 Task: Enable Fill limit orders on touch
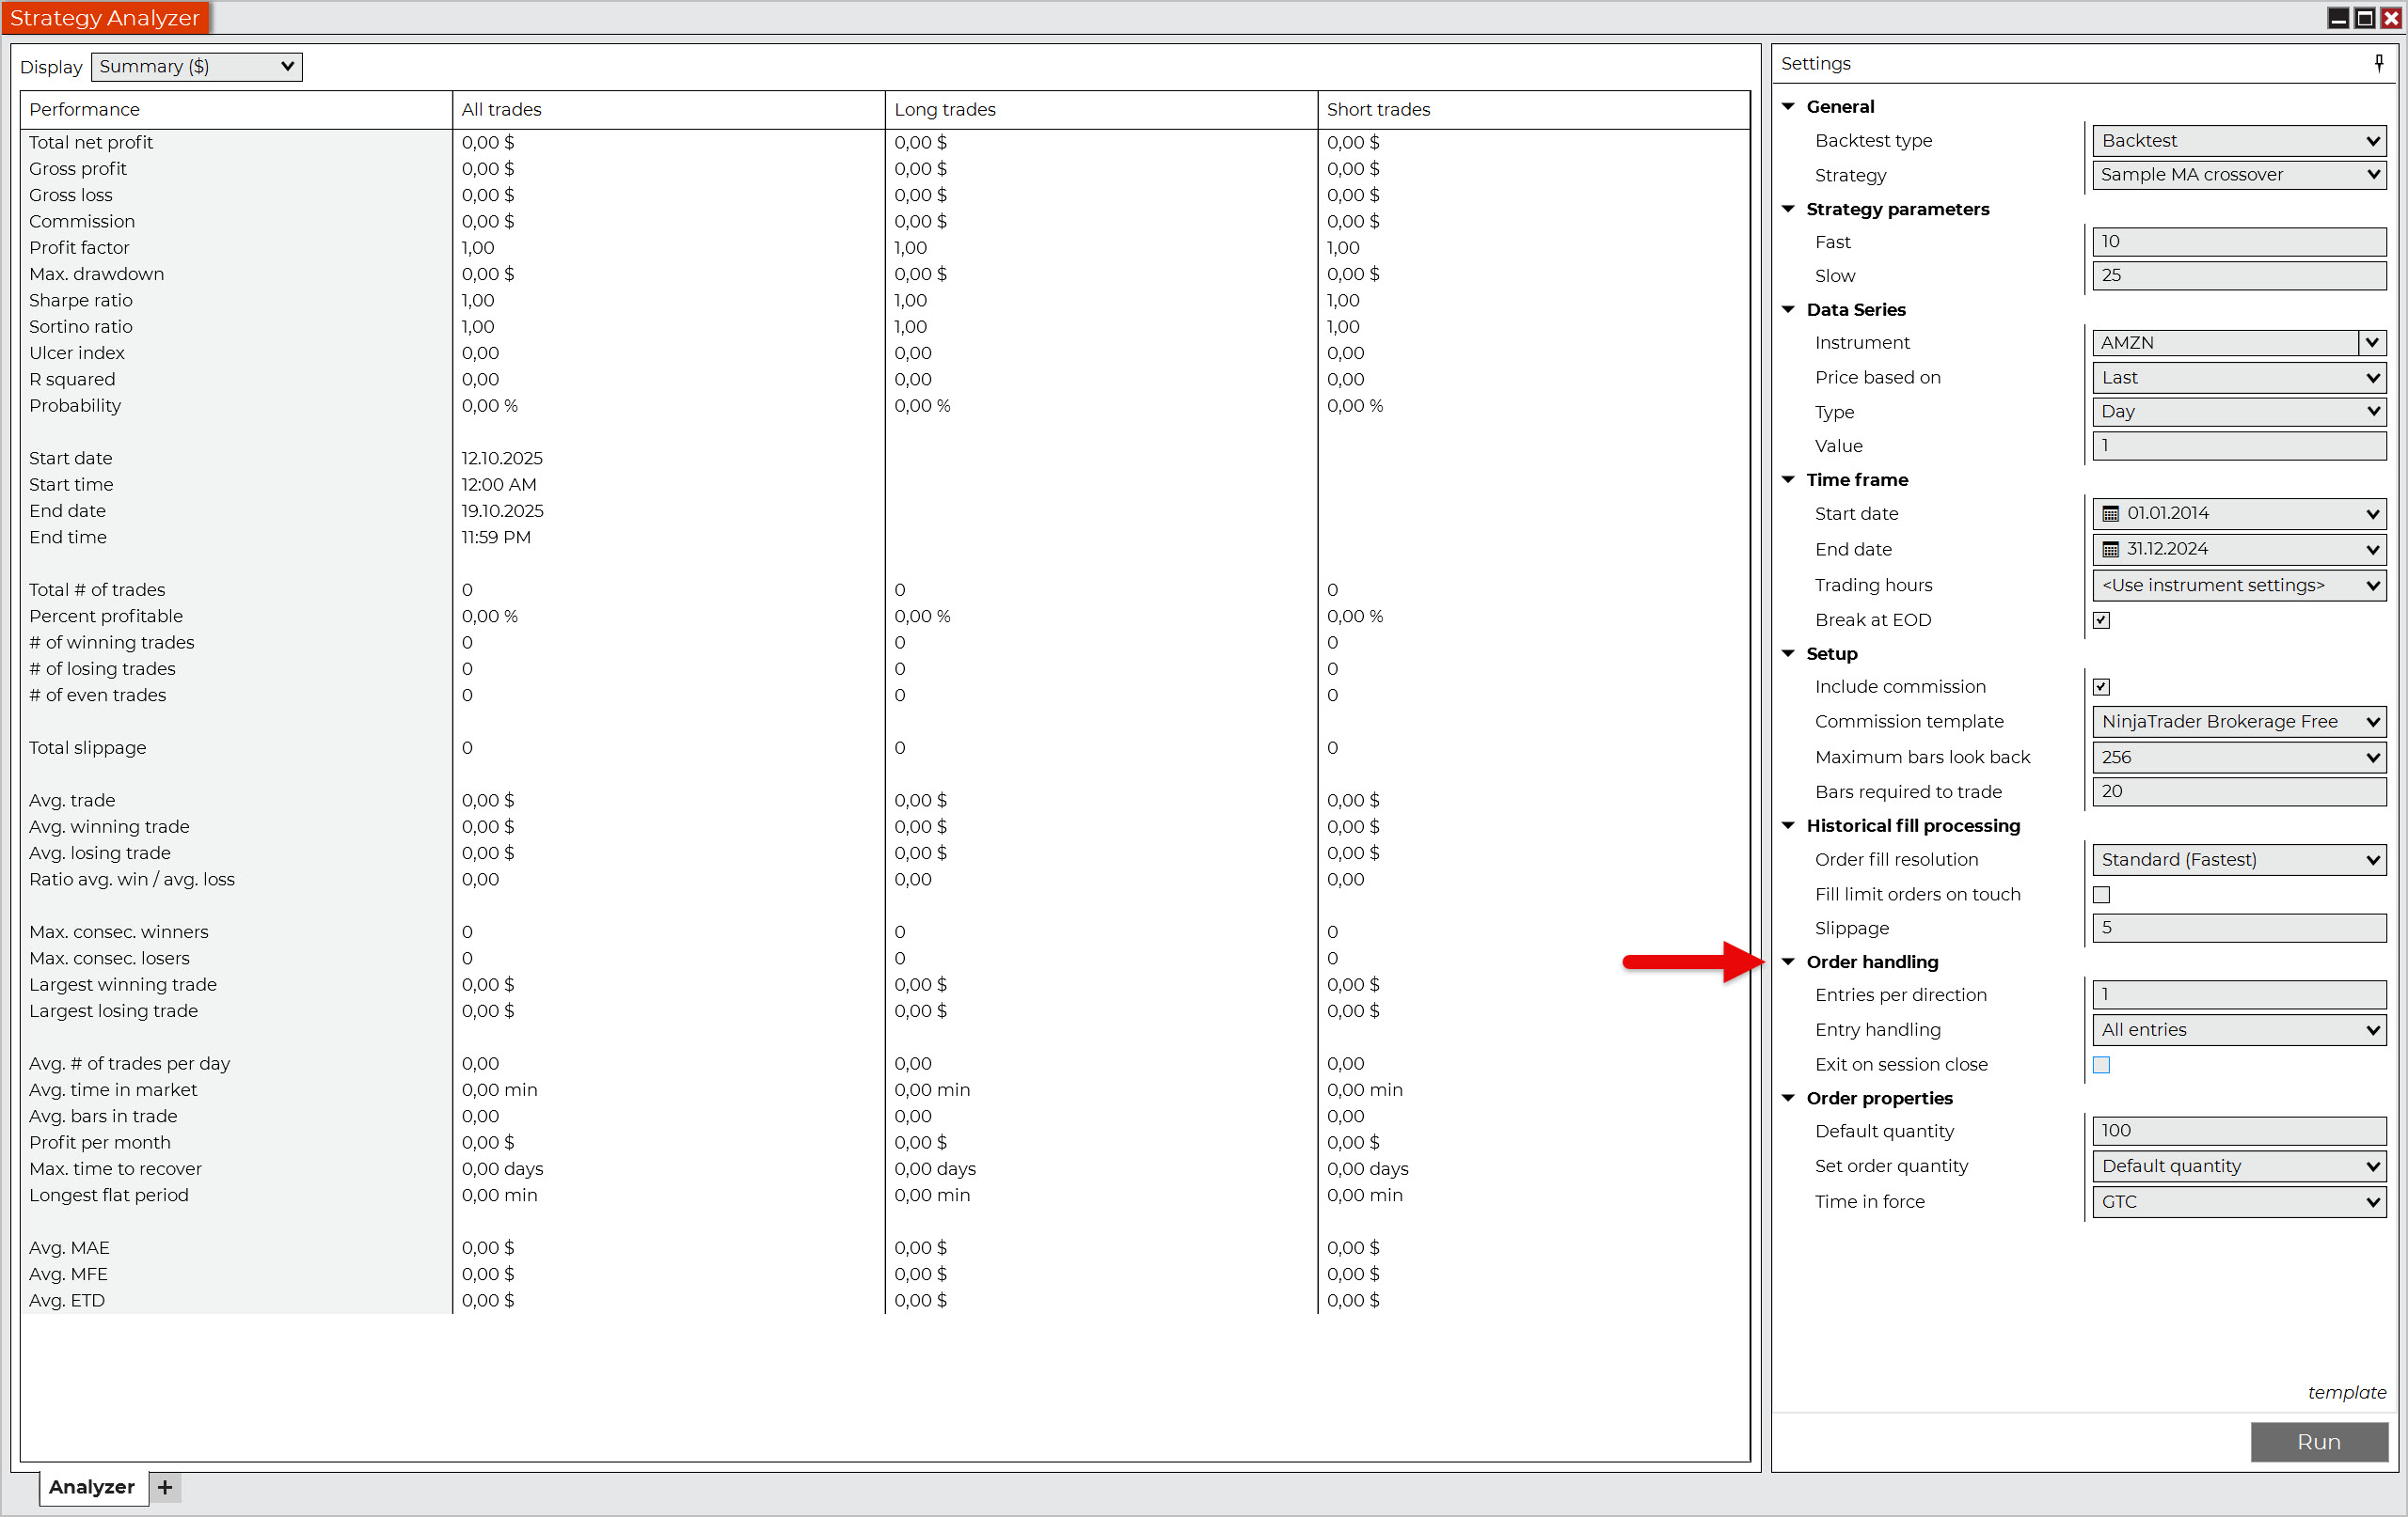click(2101, 895)
